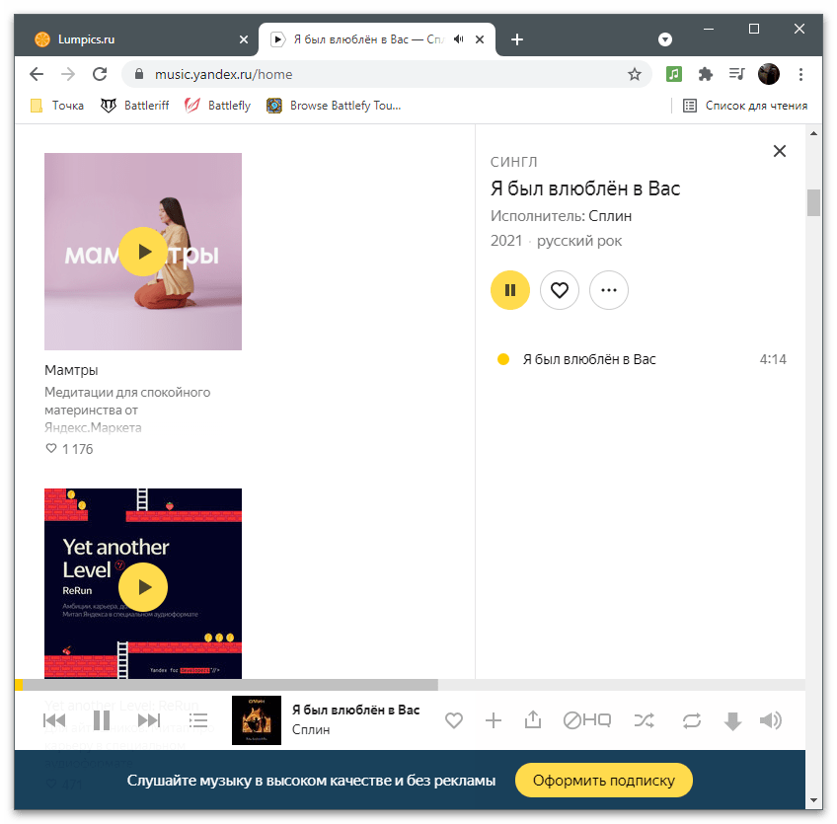The image size is (837, 824).
Task: Seek within the track progress bar
Action: pos(296,685)
